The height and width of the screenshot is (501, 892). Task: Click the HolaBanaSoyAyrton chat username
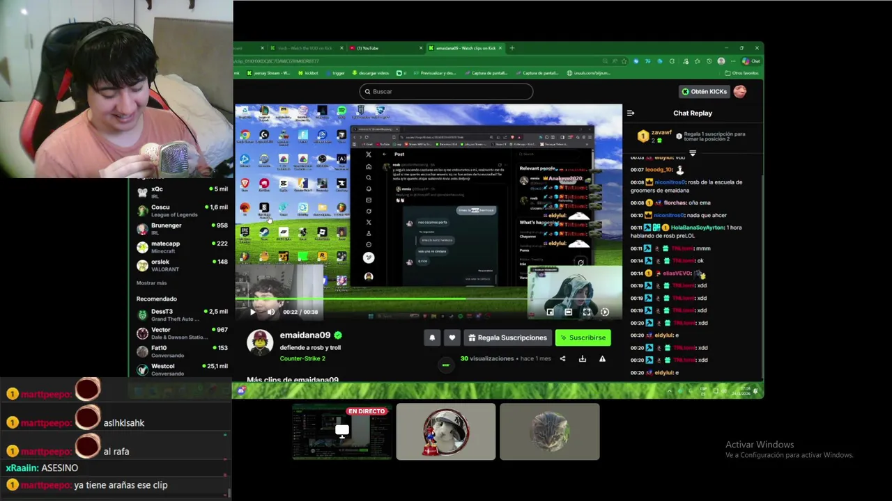click(698, 228)
